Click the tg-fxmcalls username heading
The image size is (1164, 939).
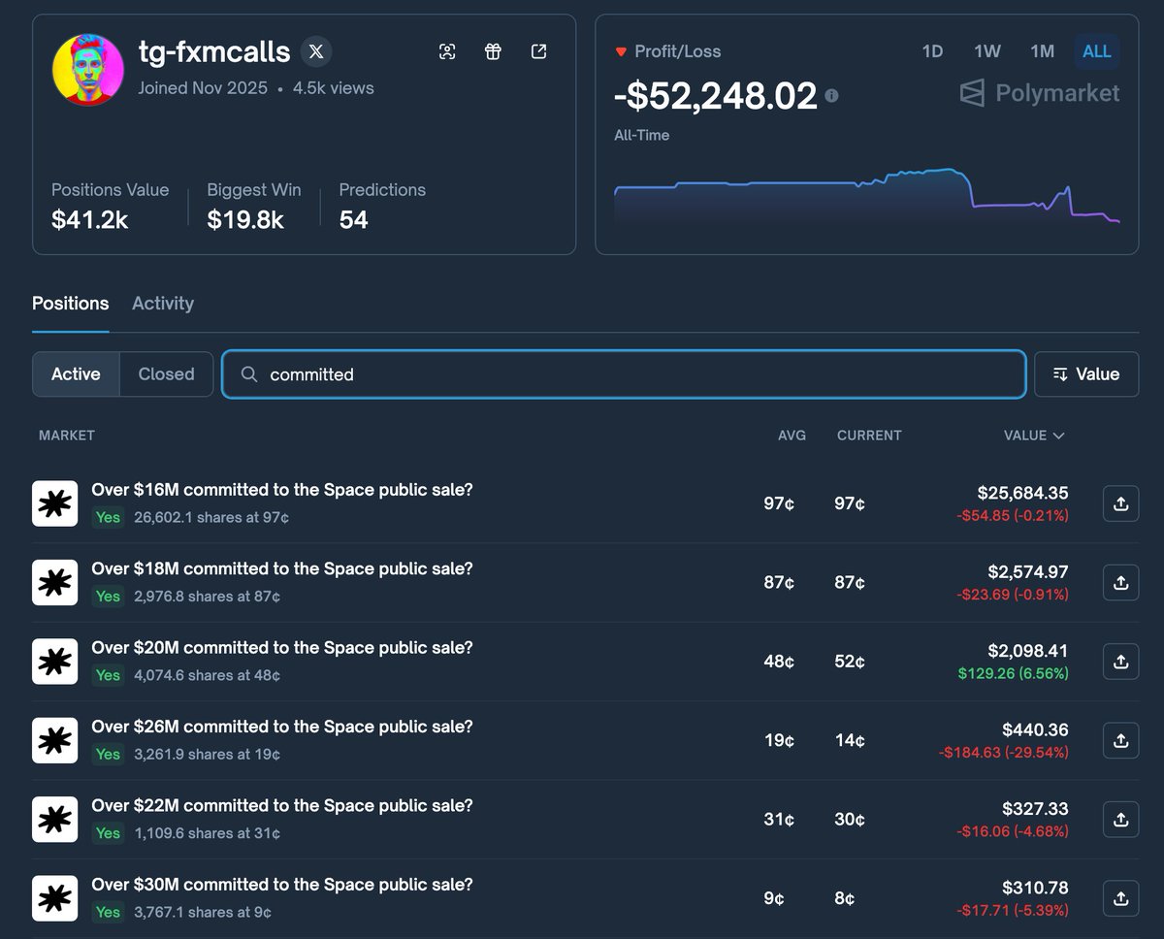[x=214, y=51]
